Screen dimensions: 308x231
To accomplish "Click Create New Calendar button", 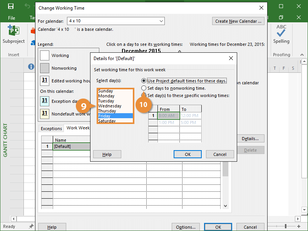I will point(239,21).
